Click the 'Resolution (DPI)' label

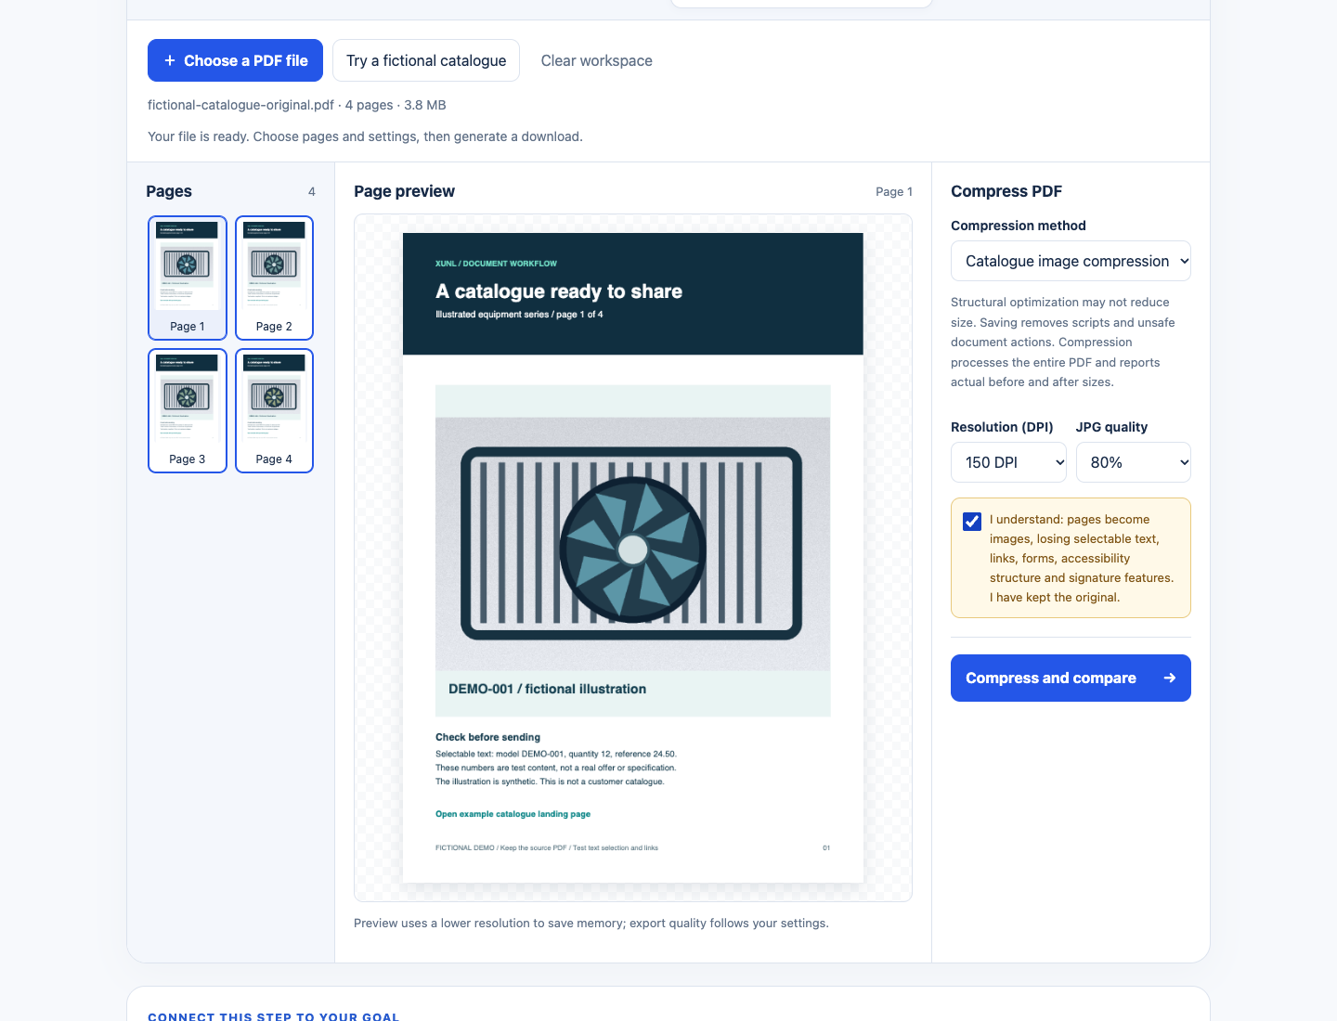1002,427
